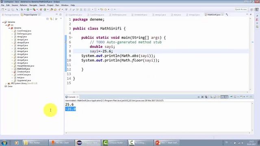Image resolution: width=260 pixels, height=146 pixels.
Task: Click the Link with Editor icon in Project Explorer
Action: point(51,19)
